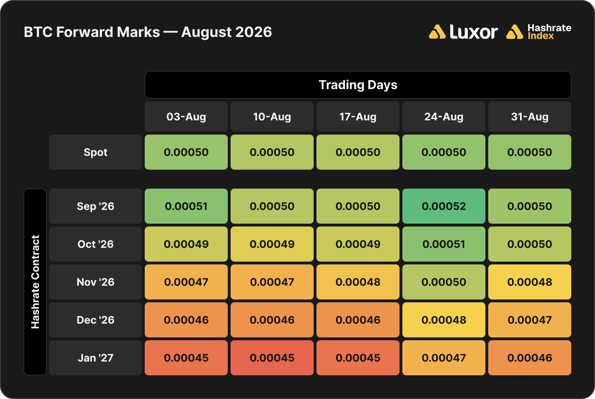
Task: Click the Hashrate Index logo icon
Action: point(514,32)
